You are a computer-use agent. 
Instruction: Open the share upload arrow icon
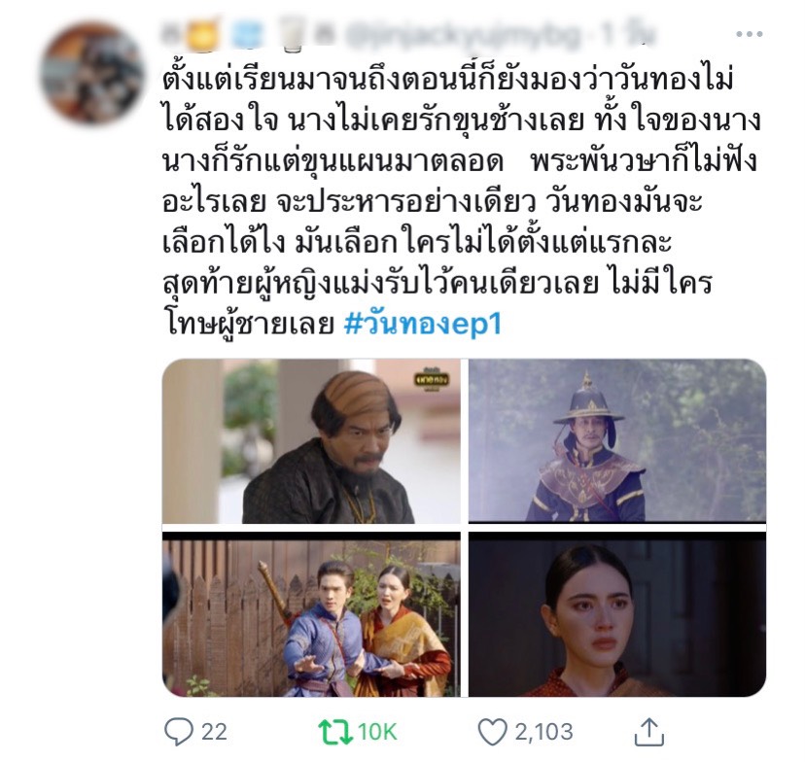point(649,732)
